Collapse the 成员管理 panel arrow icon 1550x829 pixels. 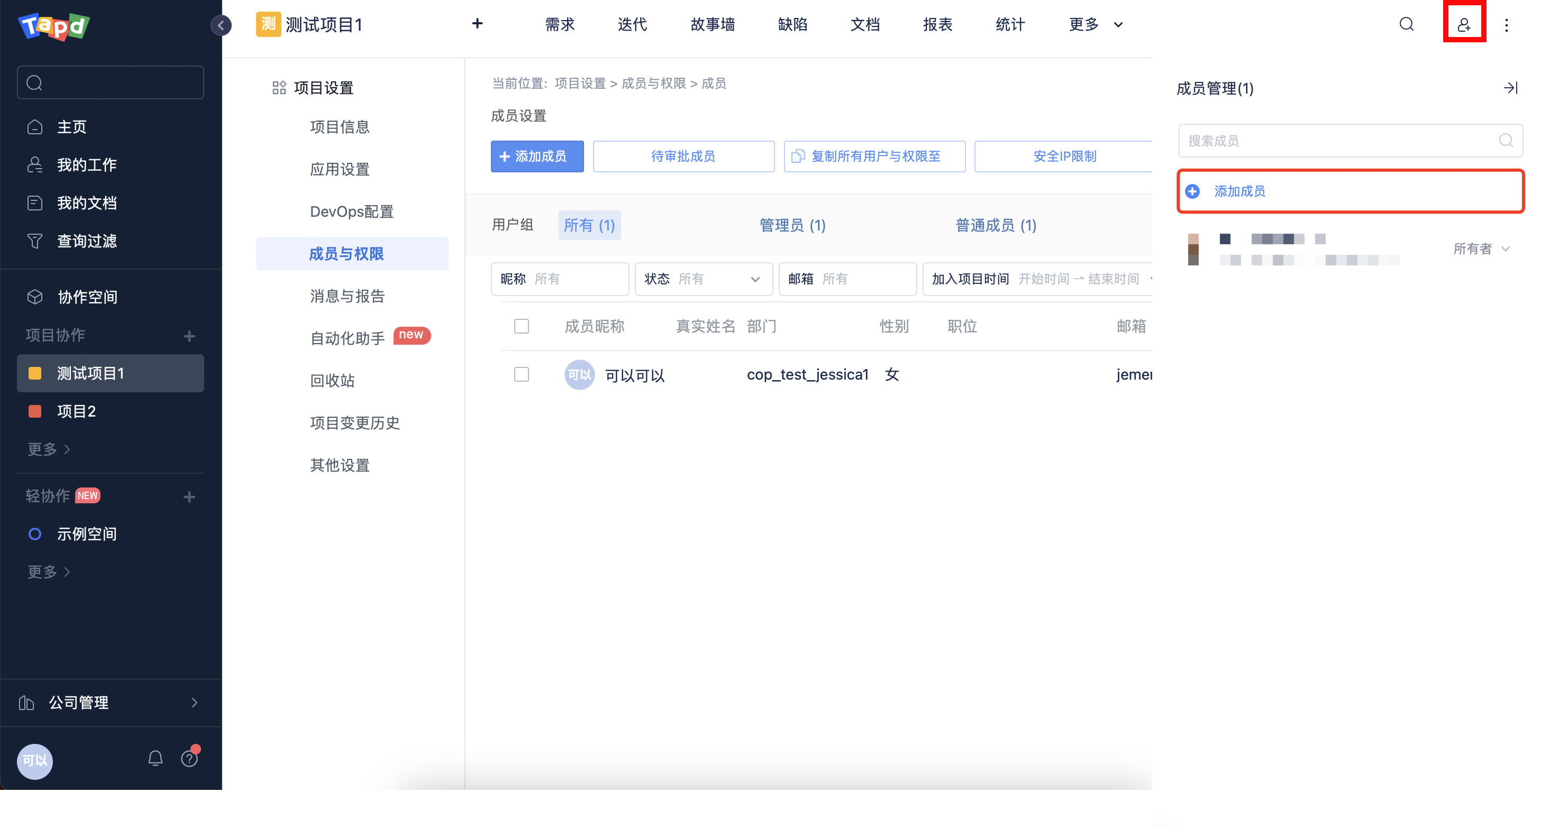[x=1510, y=88]
